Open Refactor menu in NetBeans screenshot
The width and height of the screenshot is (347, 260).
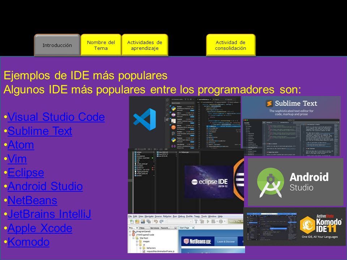point(167,216)
